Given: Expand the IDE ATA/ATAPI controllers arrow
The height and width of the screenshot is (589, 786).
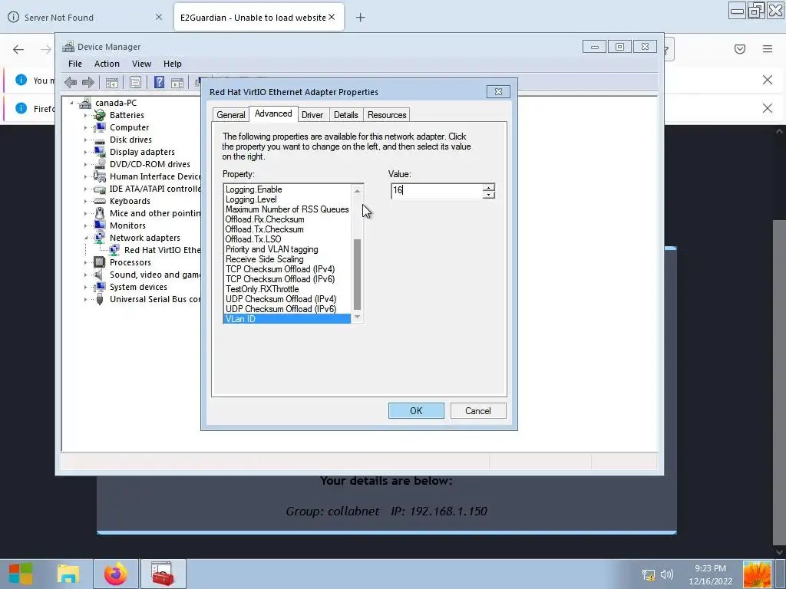Looking at the screenshot, I should (x=85, y=189).
